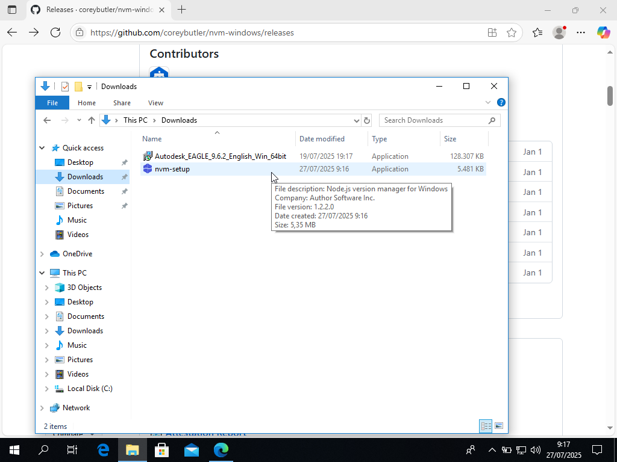Open Copilot in Edge
This screenshot has width=617, height=462.
click(604, 32)
